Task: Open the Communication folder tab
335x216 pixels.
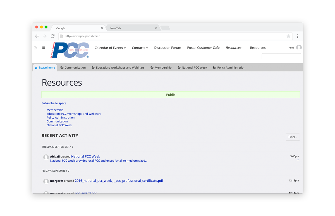Action: pyautogui.click(x=73, y=68)
